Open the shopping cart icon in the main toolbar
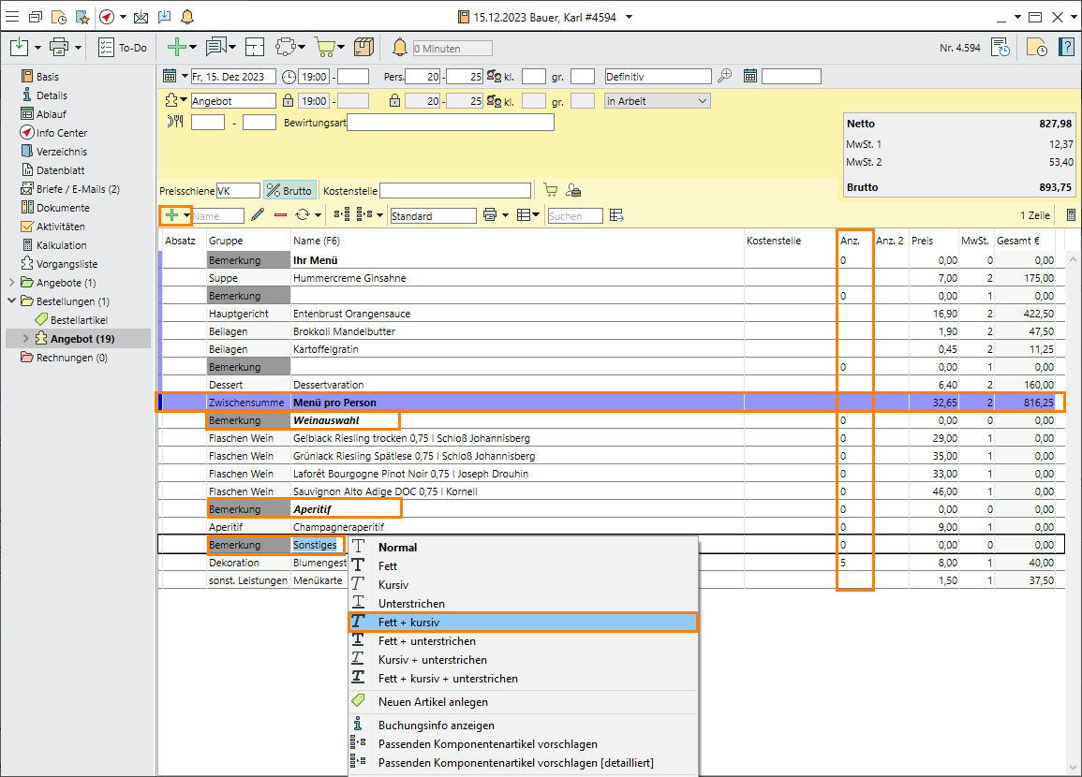Viewport: 1082px width, 777px height. tap(324, 47)
